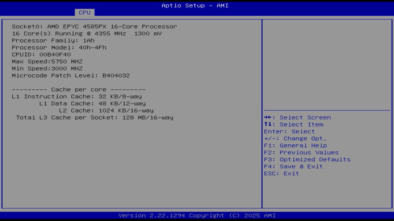Screen dimensions: 394x221
Task: Switch to the CPU tab
Action: 85,13
